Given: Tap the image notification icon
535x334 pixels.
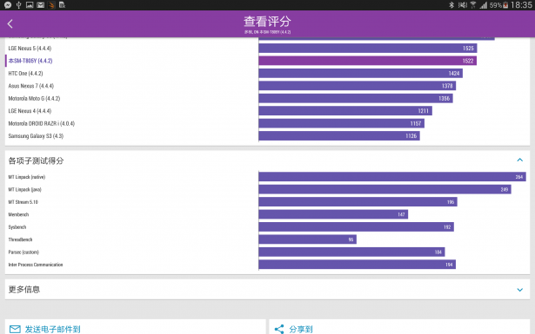Looking at the screenshot, I should tap(30, 4).
